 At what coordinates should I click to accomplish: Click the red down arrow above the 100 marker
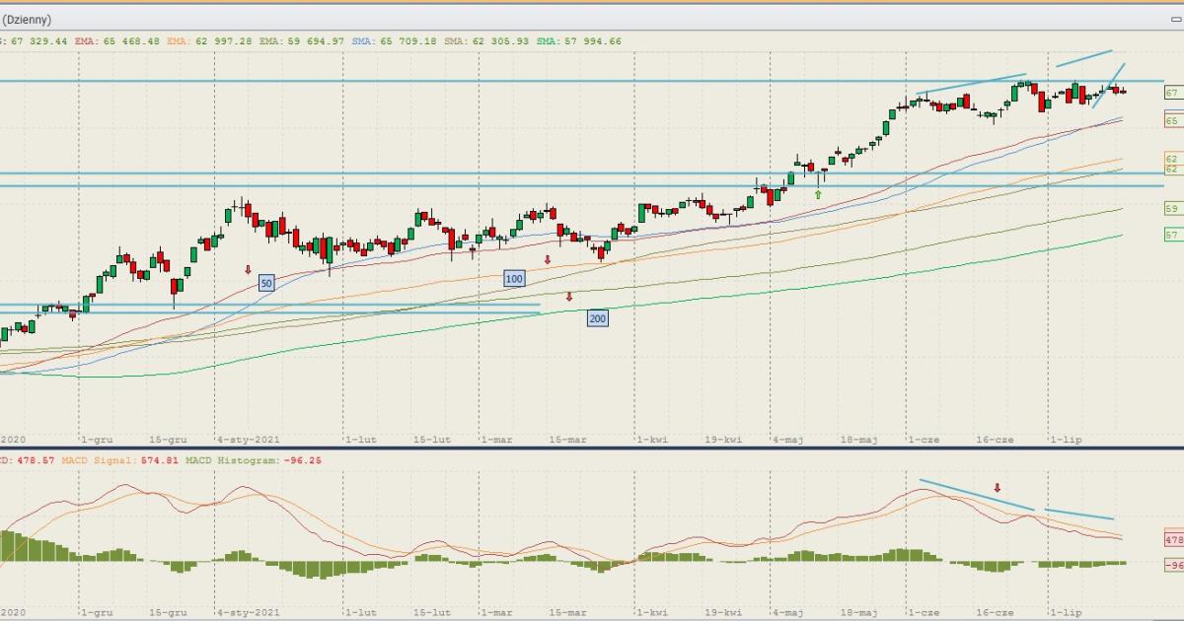[x=547, y=259]
